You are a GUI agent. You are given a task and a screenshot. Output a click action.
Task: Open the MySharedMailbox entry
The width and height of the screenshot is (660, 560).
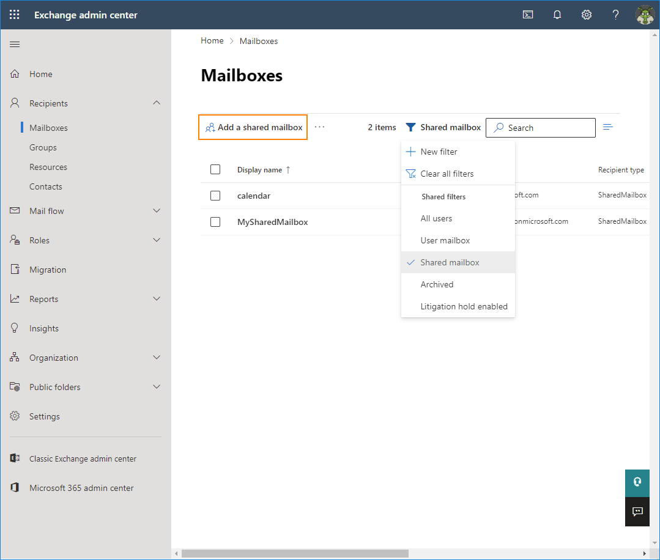point(272,222)
